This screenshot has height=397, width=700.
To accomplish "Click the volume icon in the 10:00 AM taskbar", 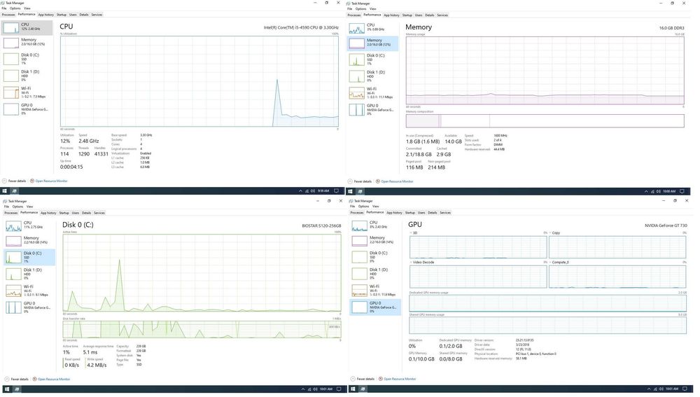I will point(659,191).
